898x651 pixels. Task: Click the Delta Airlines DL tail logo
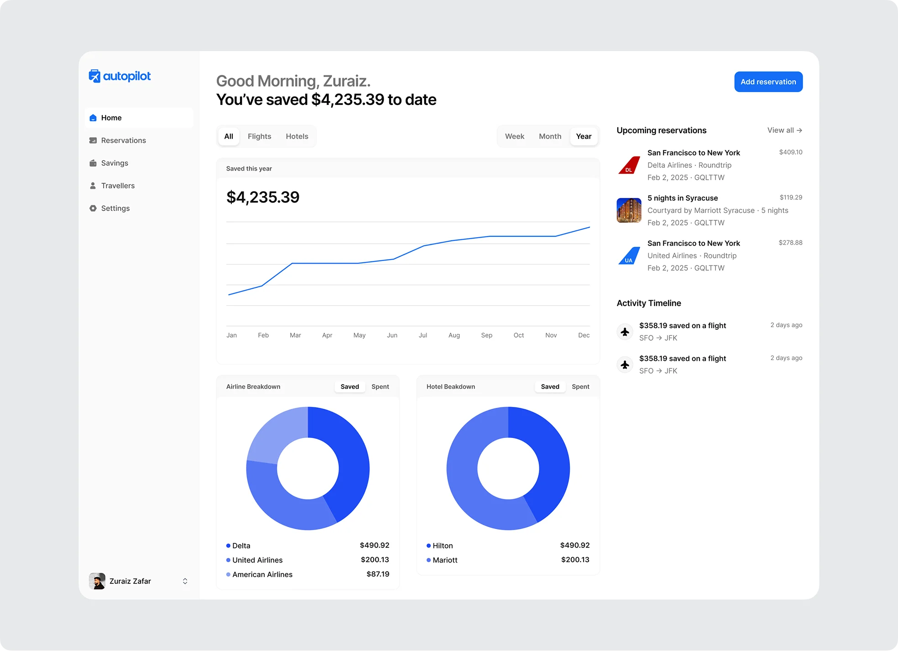[629, 165]
